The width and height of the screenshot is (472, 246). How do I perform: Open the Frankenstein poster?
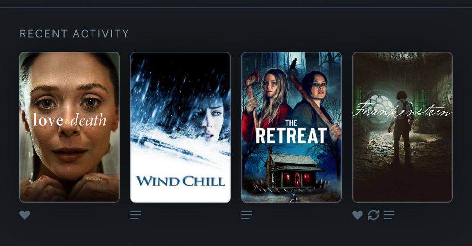coord(402,127)
